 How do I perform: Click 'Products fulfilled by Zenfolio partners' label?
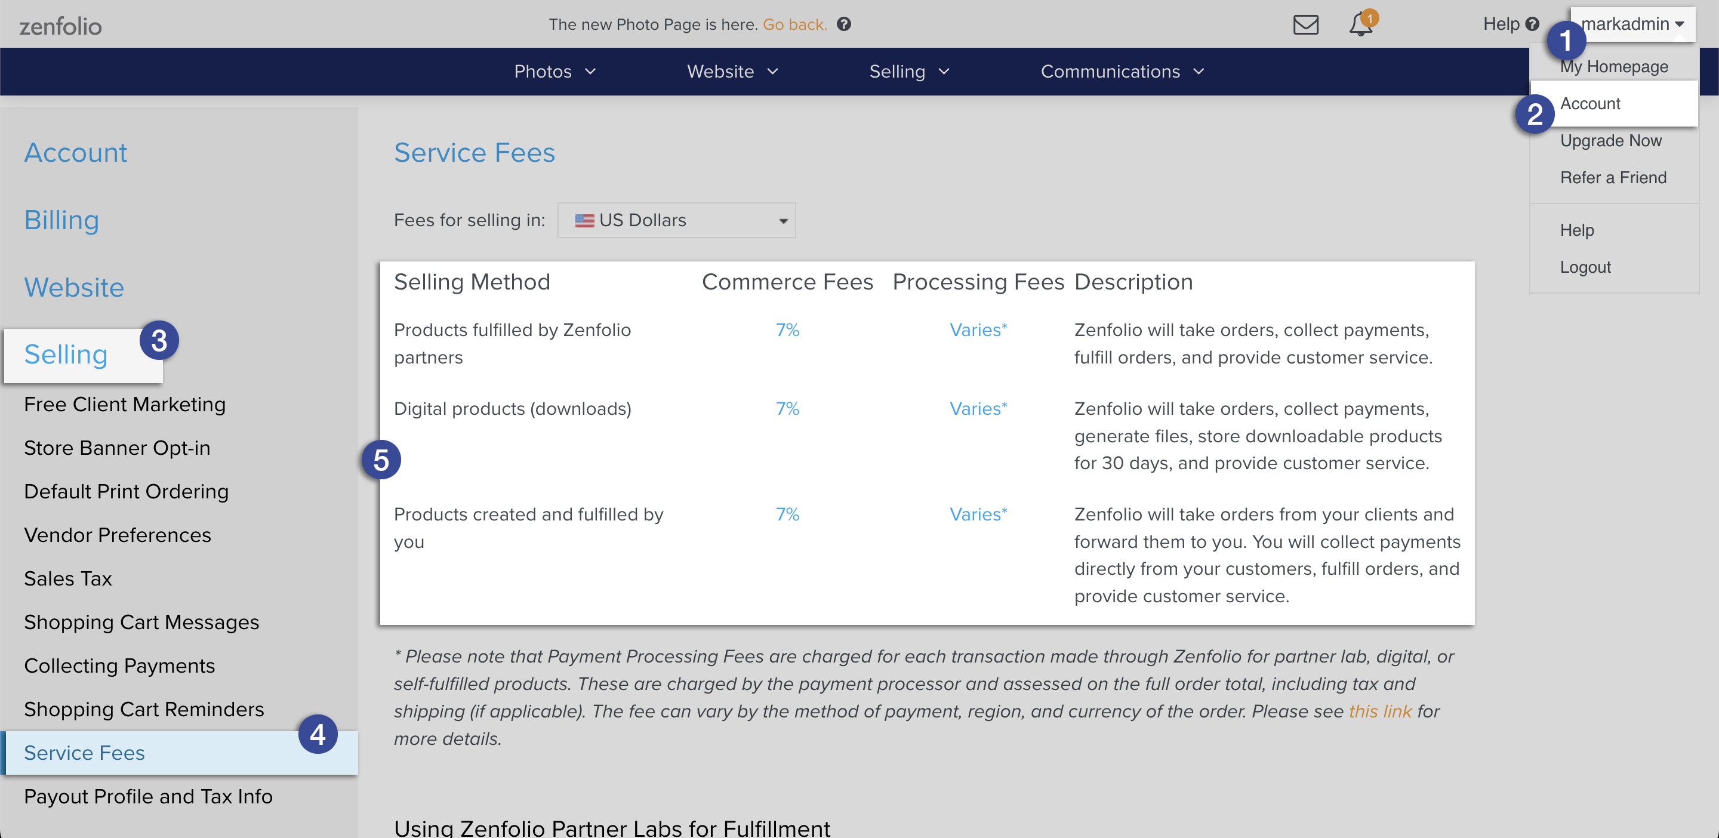513,344
